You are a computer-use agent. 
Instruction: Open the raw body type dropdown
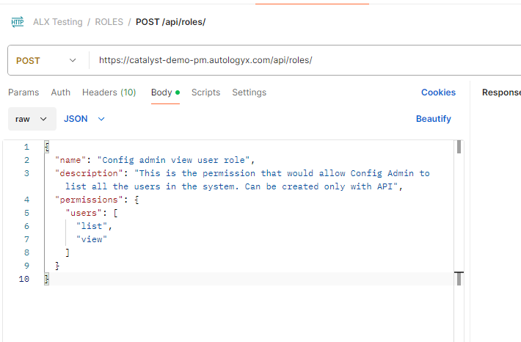pyautogui.click(x=32, y=119)
